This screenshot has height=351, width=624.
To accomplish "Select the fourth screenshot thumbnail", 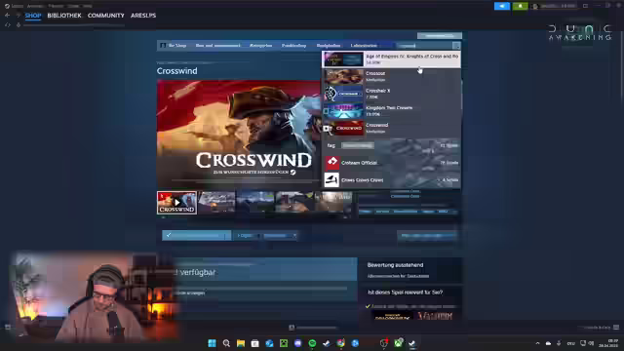I will pos(294,203).
